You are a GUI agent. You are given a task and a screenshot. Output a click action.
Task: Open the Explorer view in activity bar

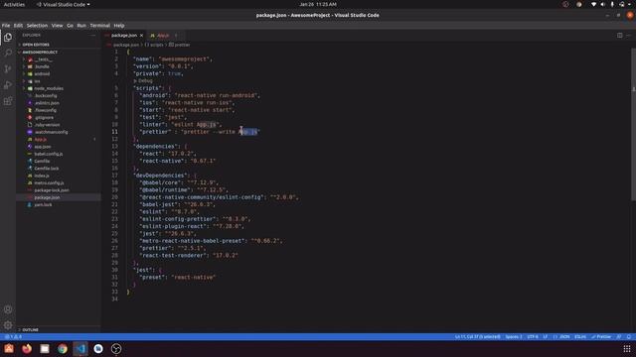(x=8, y=38)
